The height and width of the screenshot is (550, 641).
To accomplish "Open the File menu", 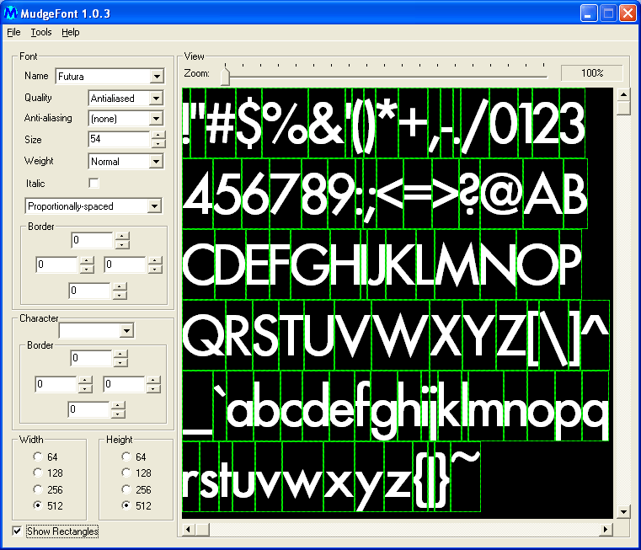I will click(x=13, y=32).
